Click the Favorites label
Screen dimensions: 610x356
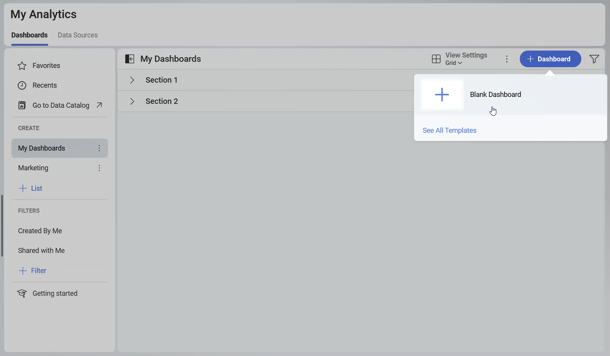coord(46,66)
